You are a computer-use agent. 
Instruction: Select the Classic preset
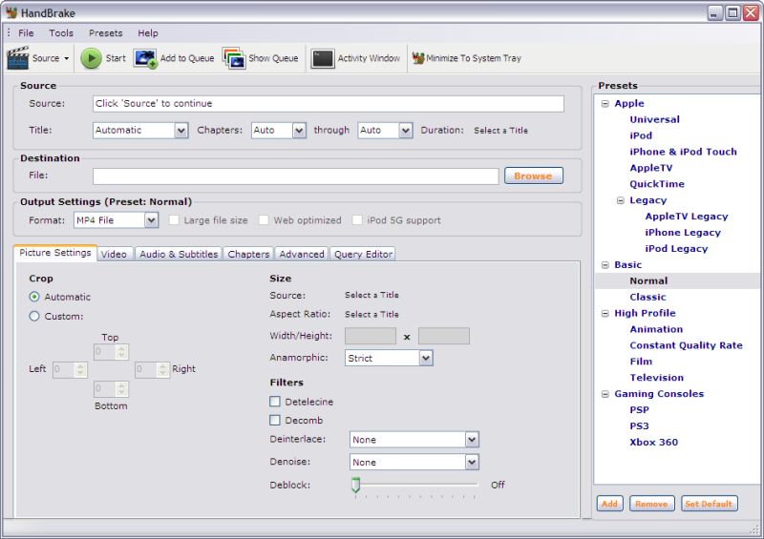coord(647,297)
